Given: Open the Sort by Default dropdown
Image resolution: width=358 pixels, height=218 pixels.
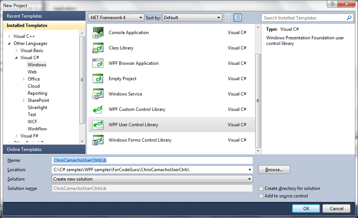Looking at the screenshot, I should click(x=192, y=18).
